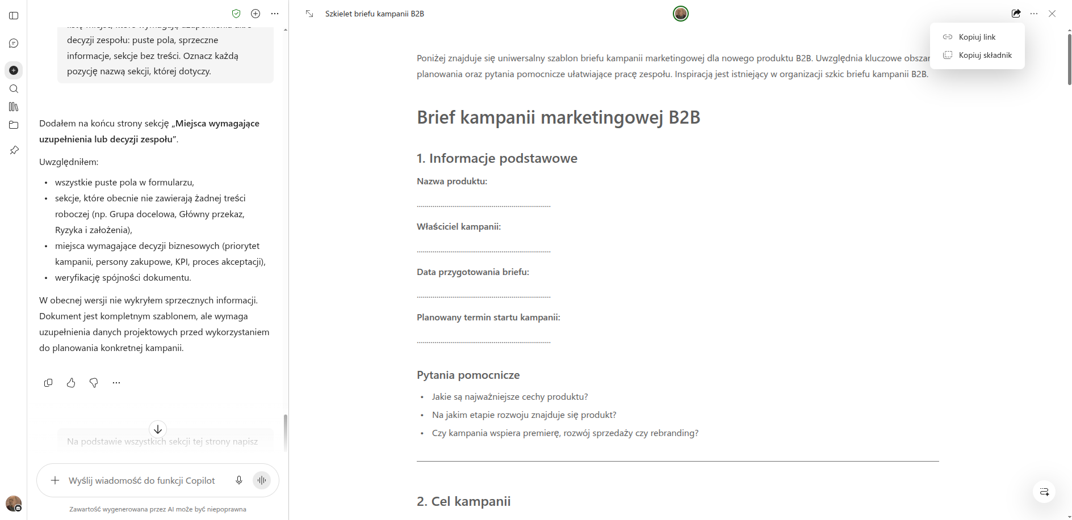Click the page title Szkielet briefu kampanii B2B
The width and height of the screenshot is (1072, 520).
click(375, 14)
